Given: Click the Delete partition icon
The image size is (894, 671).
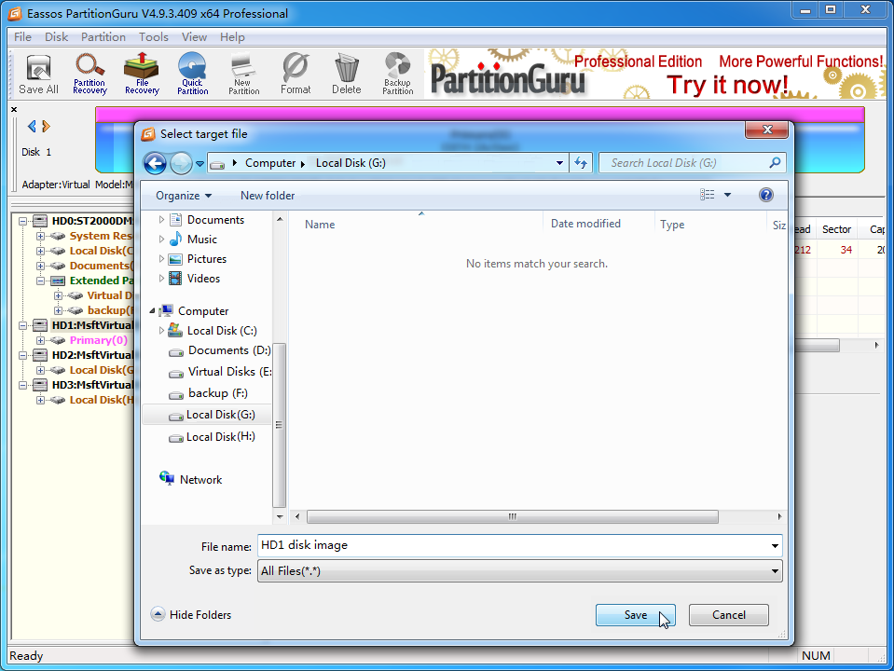Looking at the screenshot, I should 347,75.
